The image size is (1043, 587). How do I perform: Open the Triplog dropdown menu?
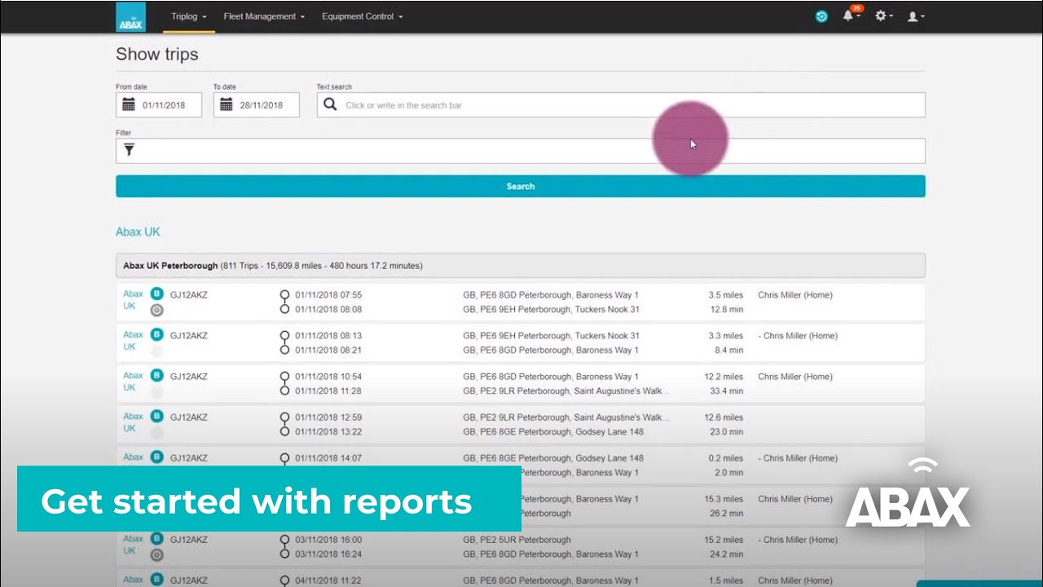[188, 16]
